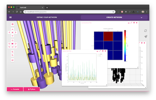Maximize the Spike Hist Plot window
This screenshot has width=156, height=100.
pyautogui.click(x=100, y=51)
